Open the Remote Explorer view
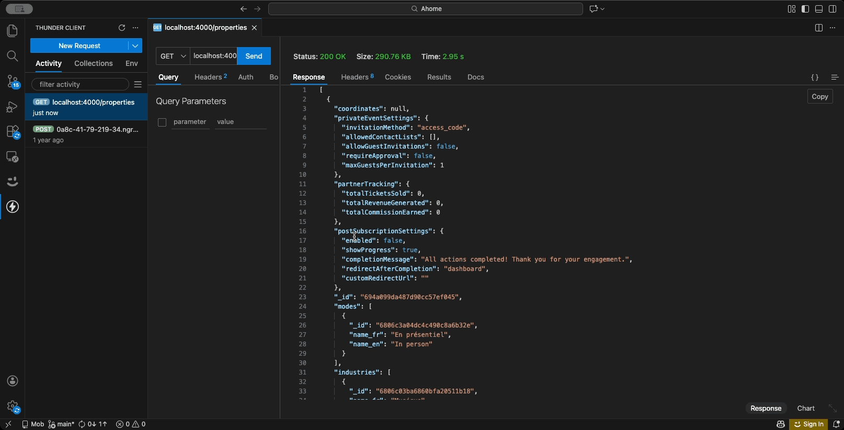 (13, 157)
